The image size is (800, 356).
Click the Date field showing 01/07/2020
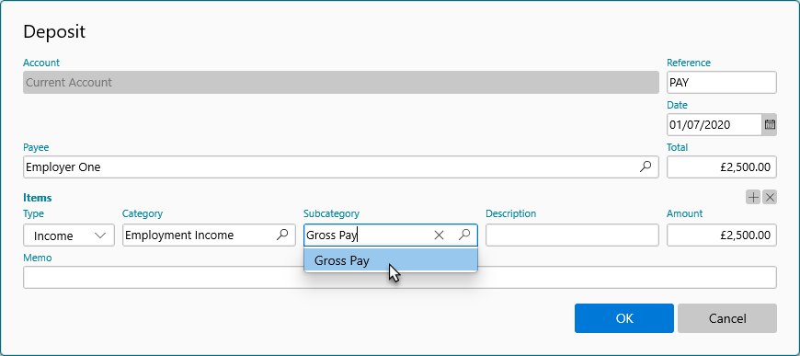coord(714,124)
